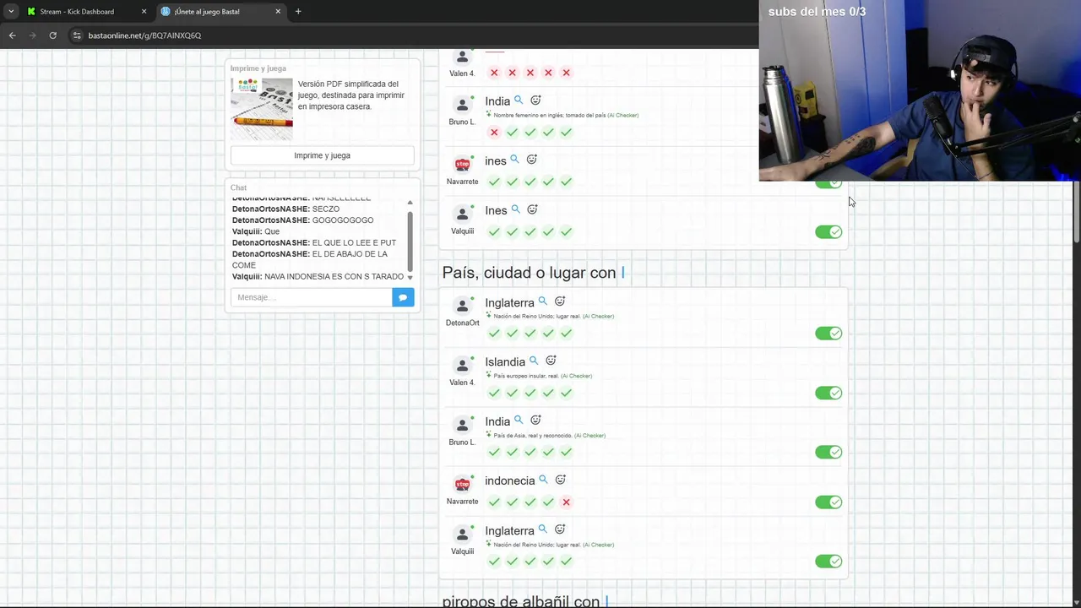Search the word Islandia with magnifier icon

(x=534, y=361)
